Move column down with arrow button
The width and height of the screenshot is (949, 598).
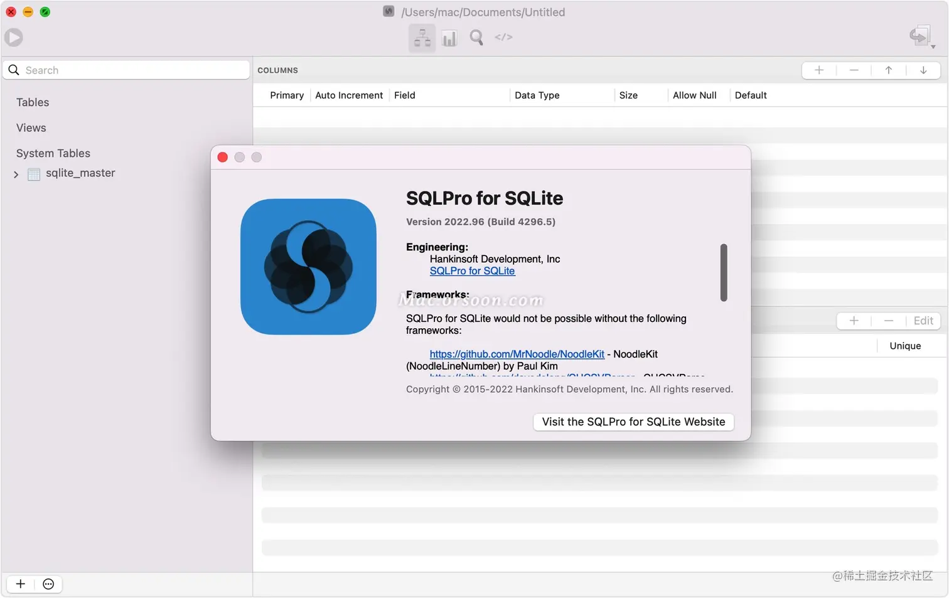[x=923, y=70]
